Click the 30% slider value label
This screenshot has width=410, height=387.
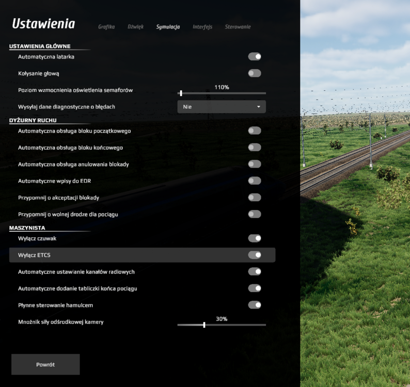222,319
